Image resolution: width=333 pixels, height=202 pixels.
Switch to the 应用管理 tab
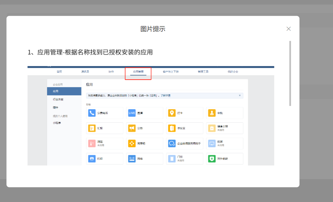point(138,72)
